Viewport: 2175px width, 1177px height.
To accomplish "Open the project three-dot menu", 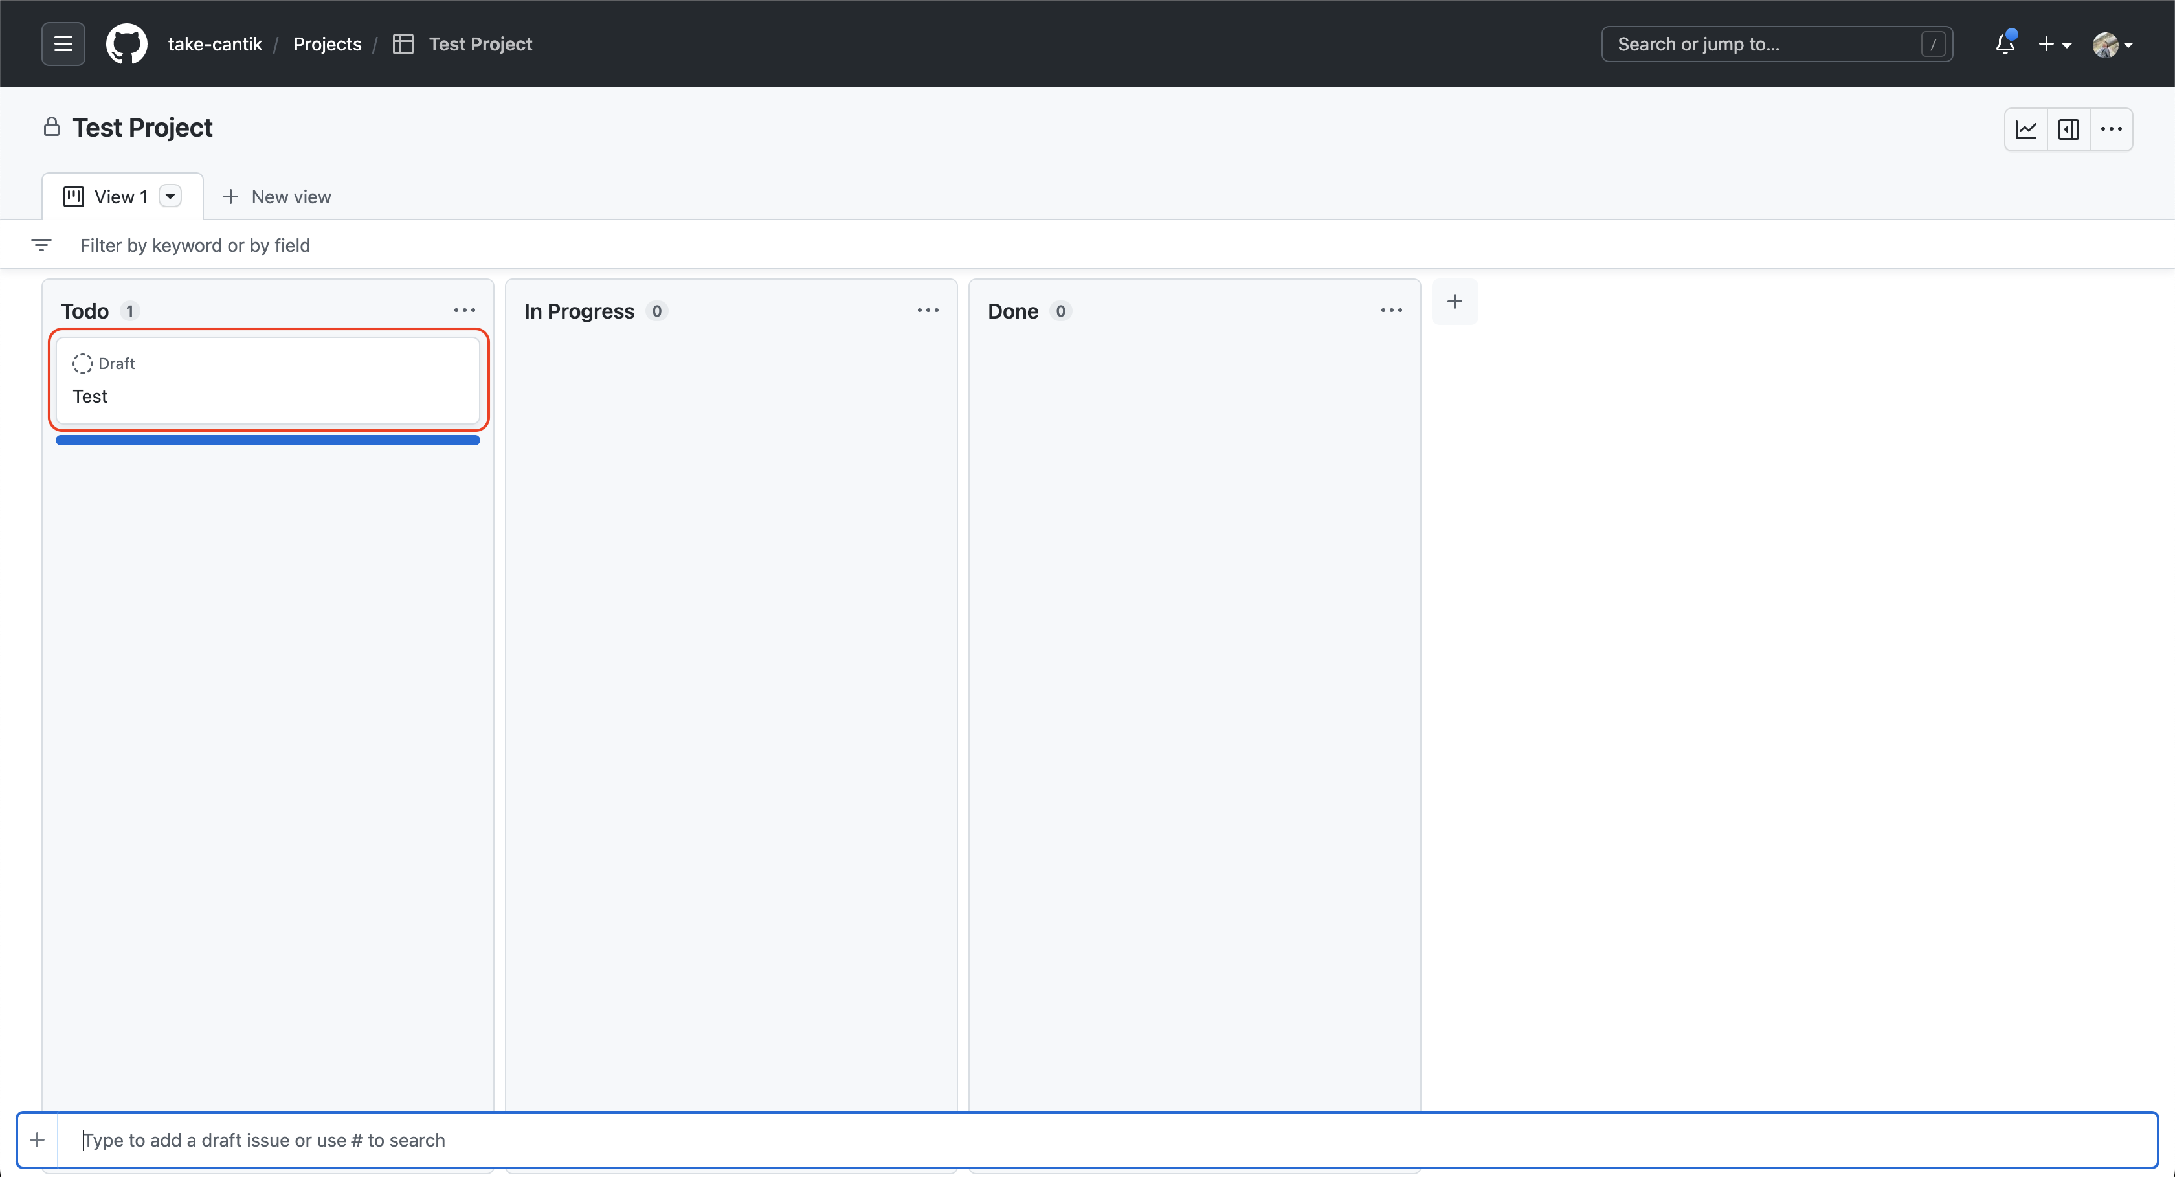I will [x=2111, y=129].
